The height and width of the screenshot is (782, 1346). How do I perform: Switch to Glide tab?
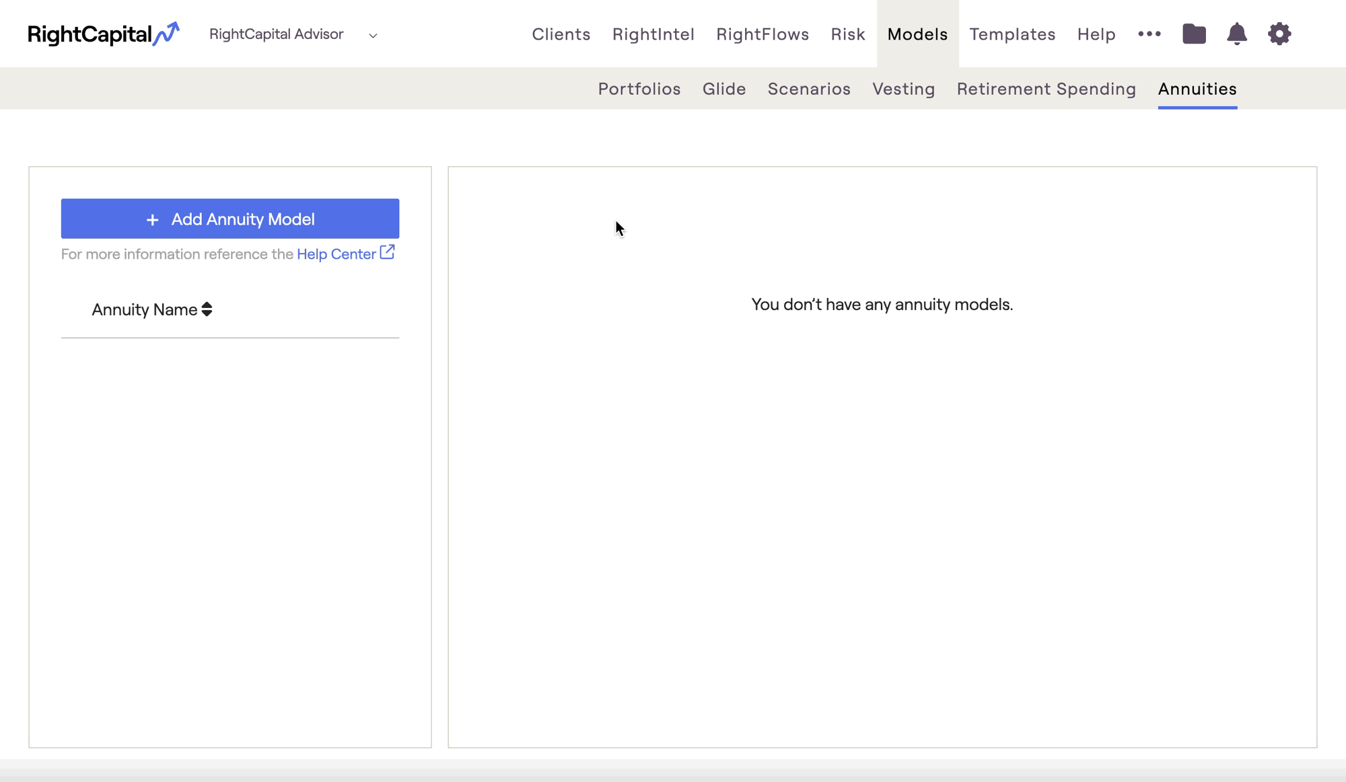724,89
